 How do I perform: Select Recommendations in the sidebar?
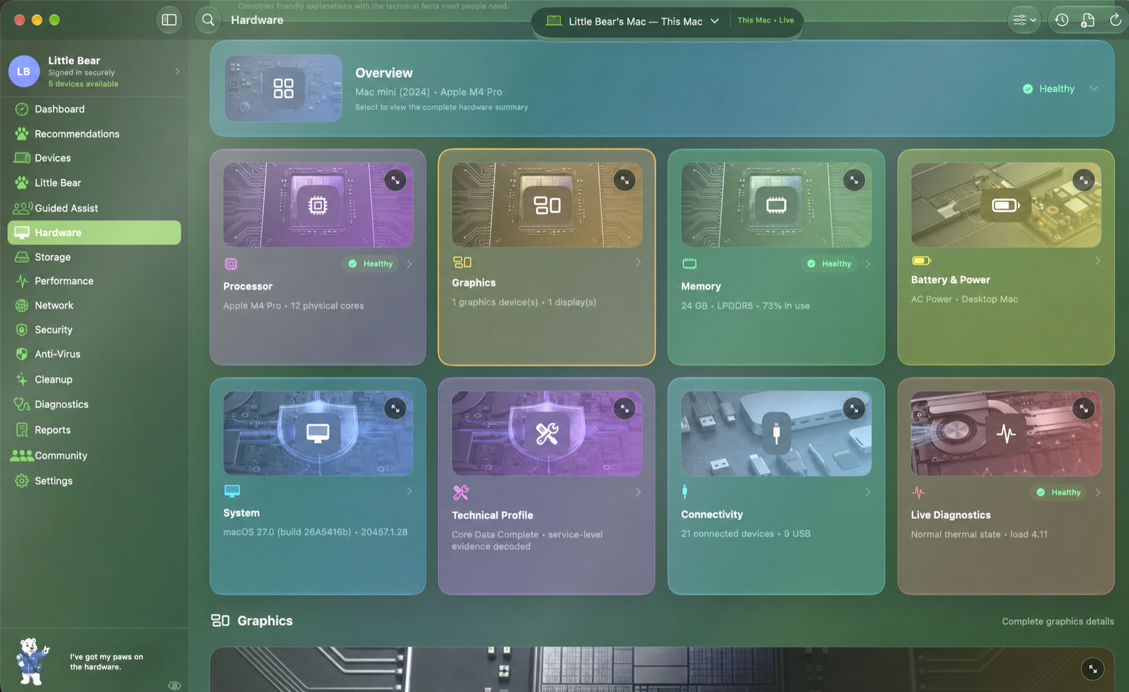point(94,134)
